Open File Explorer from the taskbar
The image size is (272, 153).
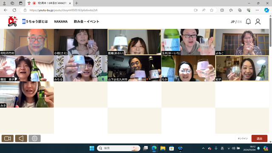[163, 148]
